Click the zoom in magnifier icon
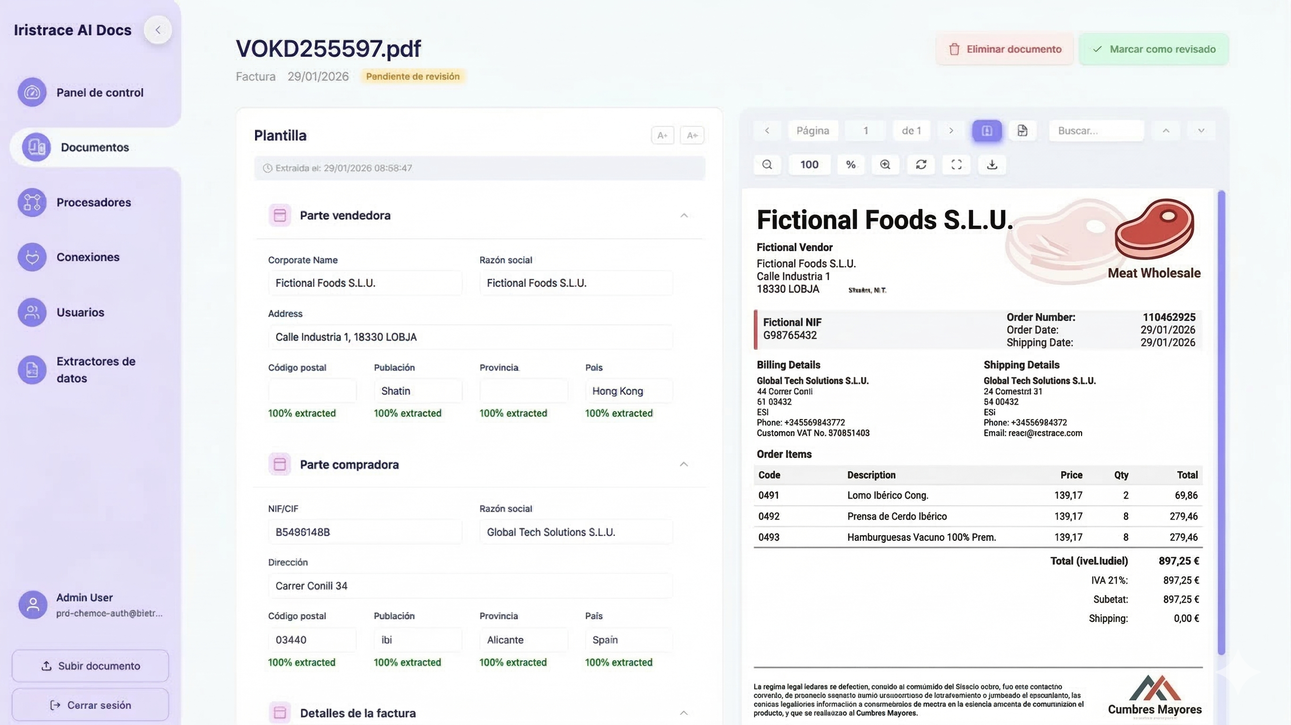The width and height of the screenshot is (1291, 725). pos(885,164)
